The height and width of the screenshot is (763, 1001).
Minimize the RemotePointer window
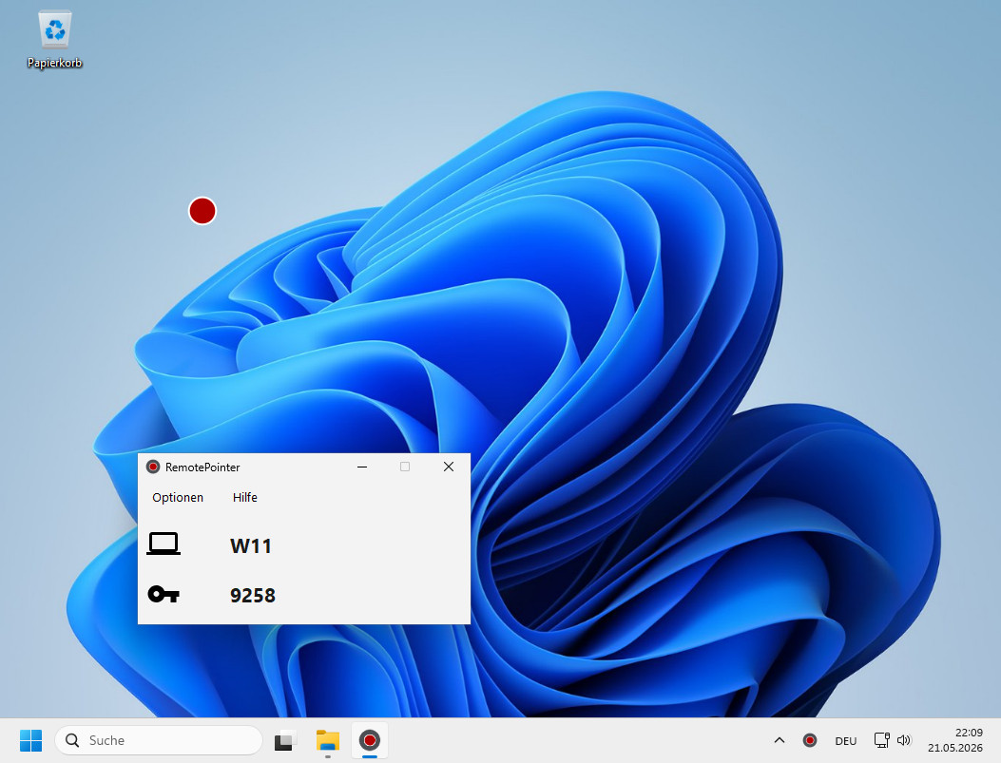tap(362, 467)
